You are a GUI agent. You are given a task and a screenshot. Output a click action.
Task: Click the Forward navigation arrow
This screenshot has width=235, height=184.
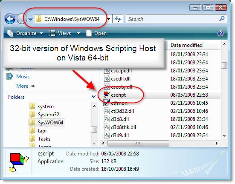22,19
